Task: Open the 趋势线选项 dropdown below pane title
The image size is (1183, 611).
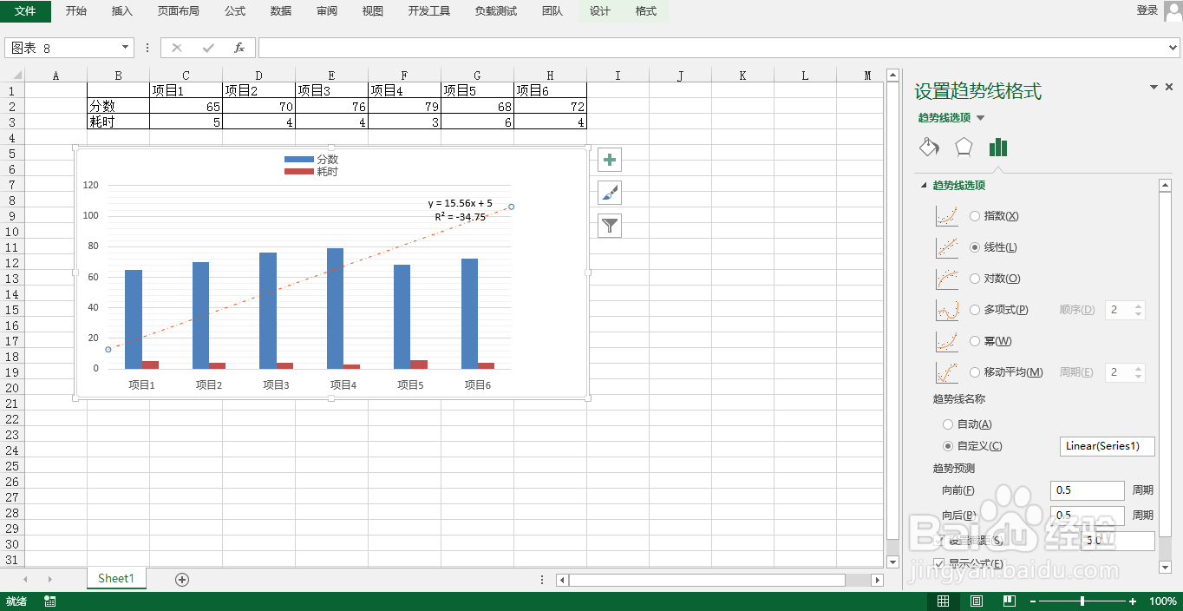Action: [x=981, y=118]
